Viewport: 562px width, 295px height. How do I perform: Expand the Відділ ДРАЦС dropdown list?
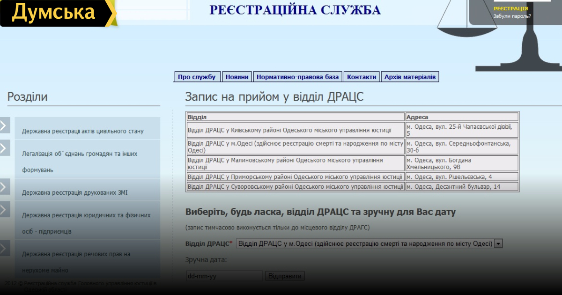(498, 243)
